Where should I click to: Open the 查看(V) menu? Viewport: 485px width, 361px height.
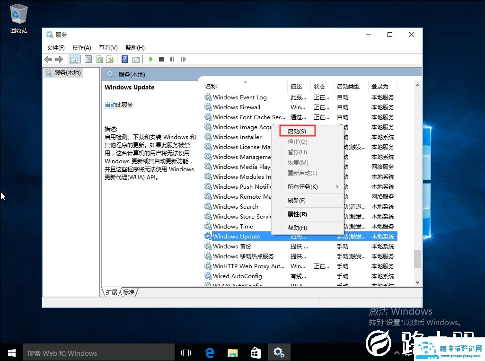pyautogui.click(x=108, y=48)
